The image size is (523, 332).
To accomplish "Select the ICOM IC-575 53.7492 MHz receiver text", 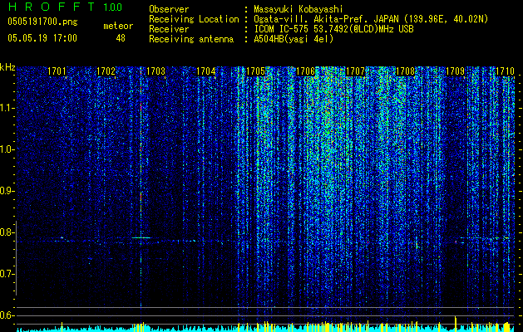I will point(333,29).
